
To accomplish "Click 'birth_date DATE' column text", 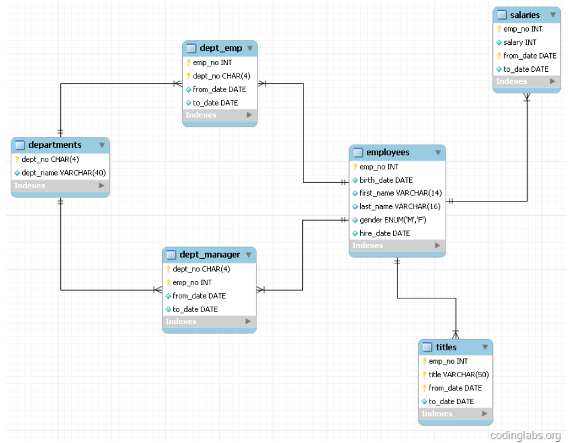I will (386, 181).
